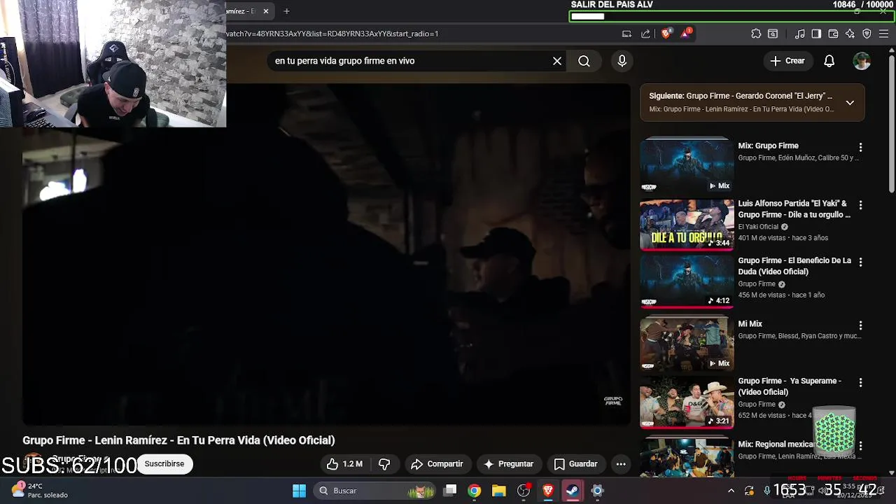Toggle the browser sidebar panel
This screenshot has height=504, width=896.
coord(816,34)
